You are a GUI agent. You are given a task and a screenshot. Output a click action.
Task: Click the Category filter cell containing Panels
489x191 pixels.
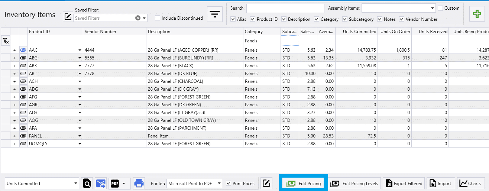(x=262, y=41)
